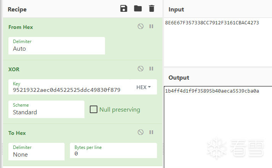
Task: Disable the XOR operation
Action: (141, 69)
